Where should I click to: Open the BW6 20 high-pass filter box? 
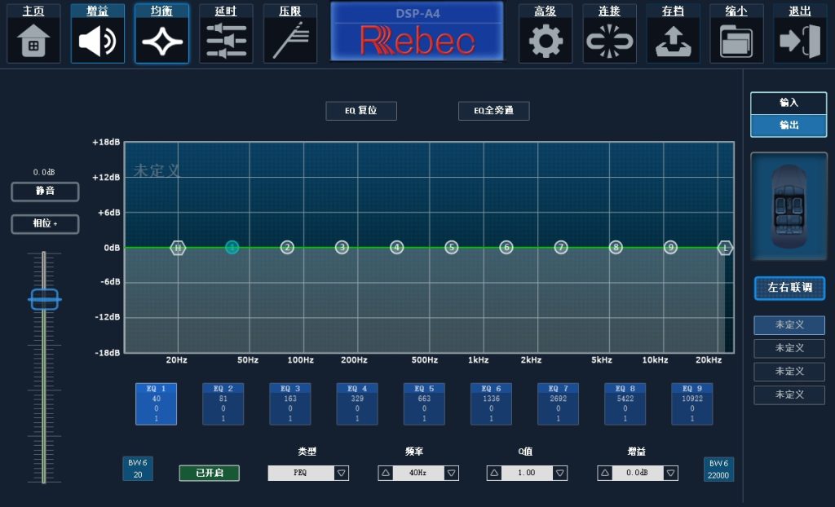pos(138,469)
